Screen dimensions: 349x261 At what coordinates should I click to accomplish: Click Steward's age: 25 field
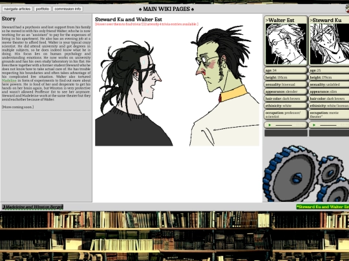329,70
